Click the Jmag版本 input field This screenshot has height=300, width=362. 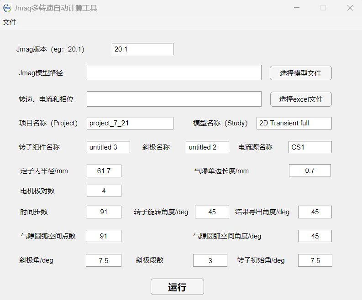point(142,49)
